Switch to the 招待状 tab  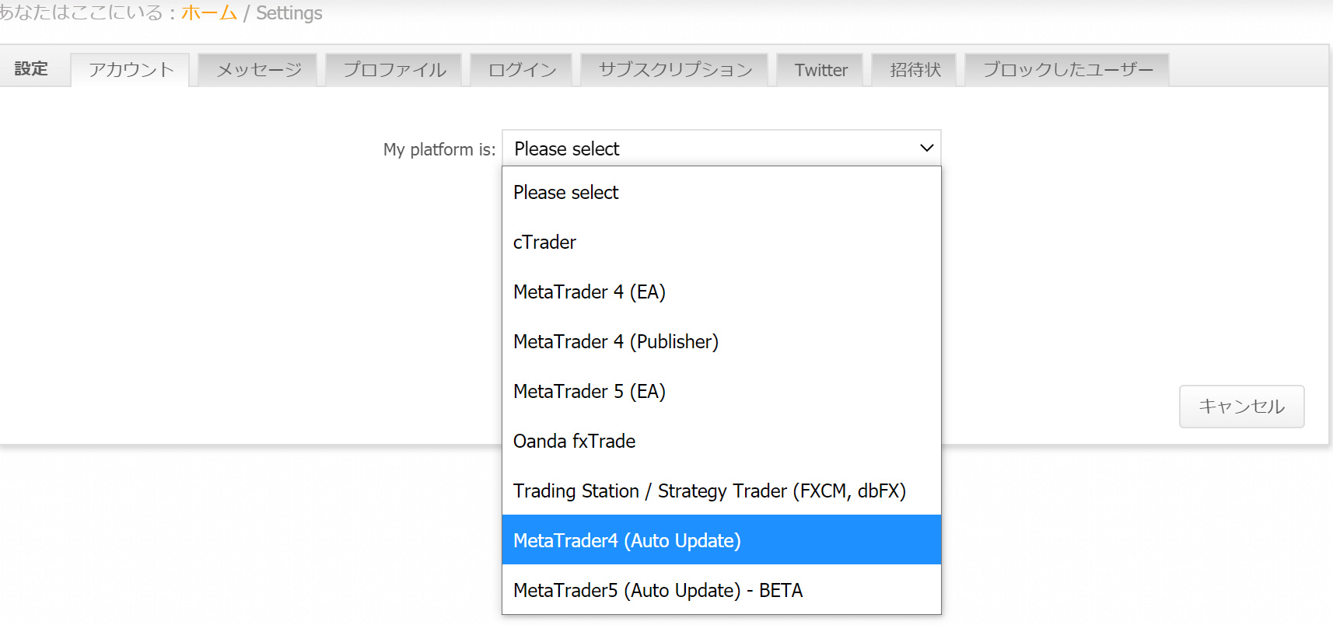point(915,70)
